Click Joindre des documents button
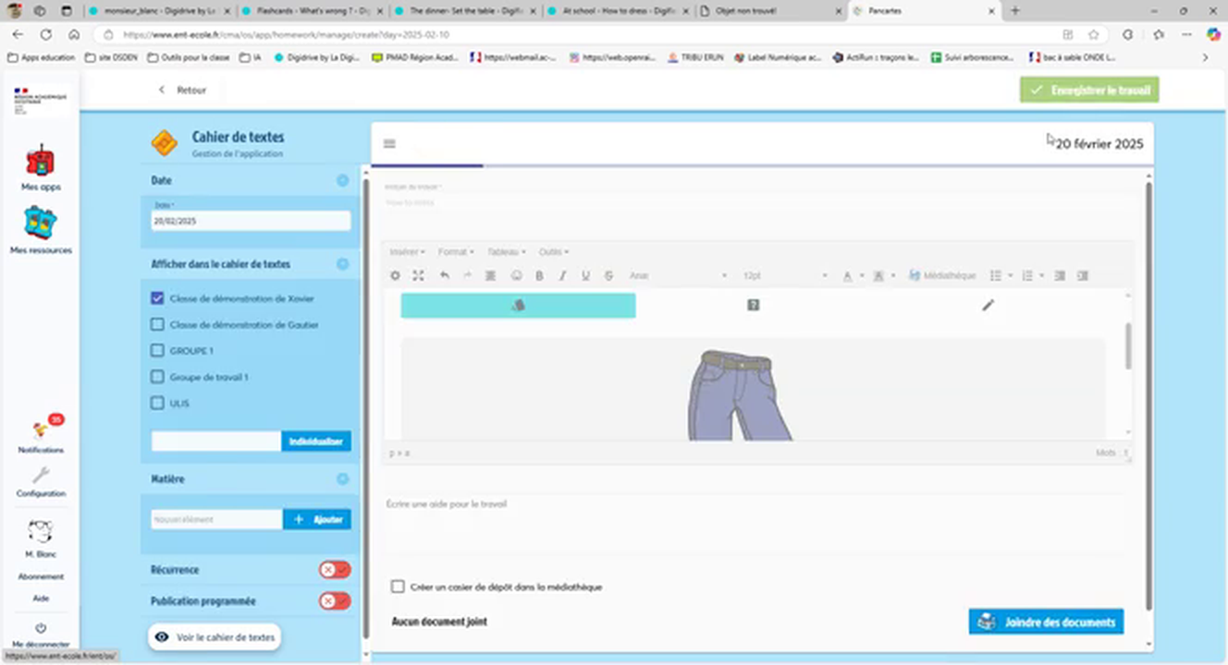 [x=1046, y=622]
